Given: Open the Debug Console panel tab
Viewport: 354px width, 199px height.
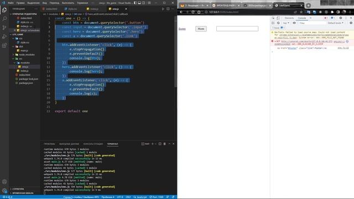Looking at the screenshot, I should [93, 144].
